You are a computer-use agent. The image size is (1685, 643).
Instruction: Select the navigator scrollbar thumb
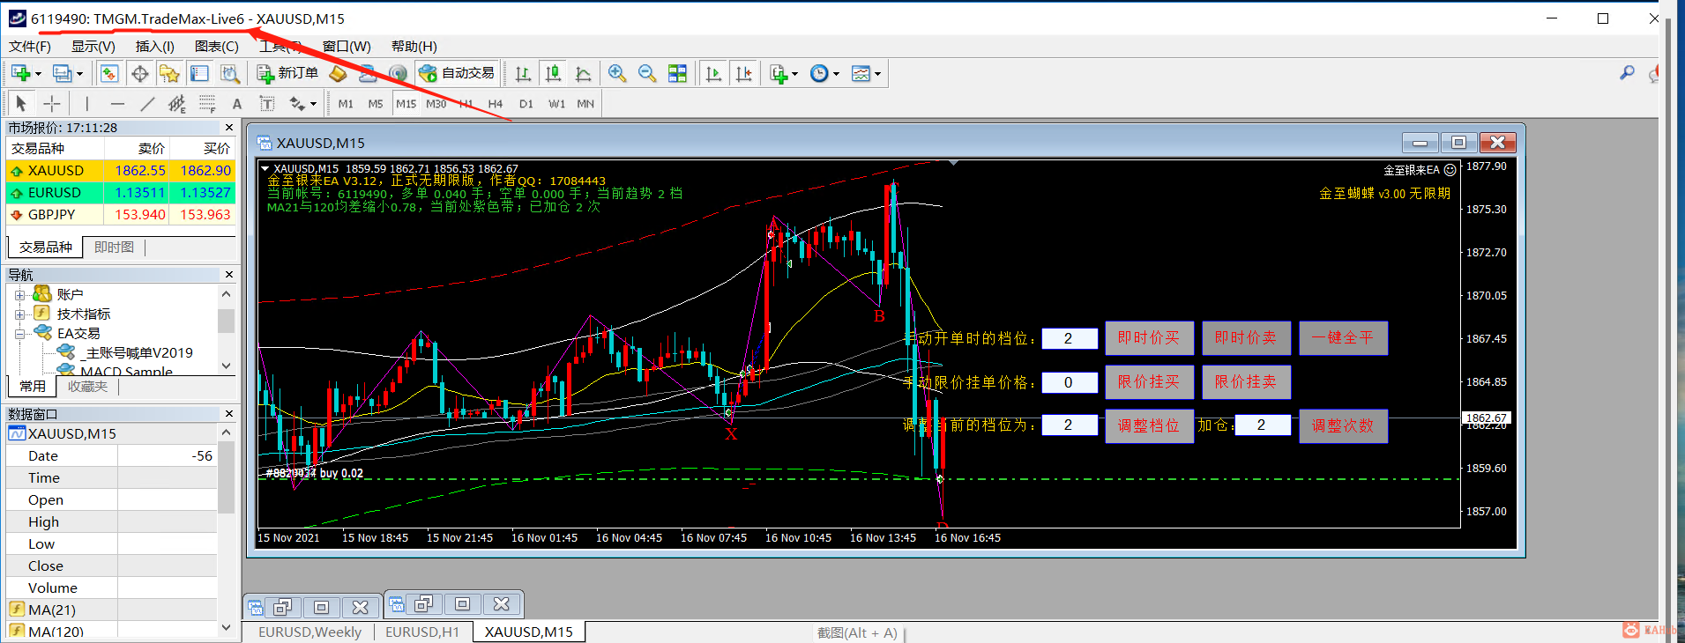point(226,321)
